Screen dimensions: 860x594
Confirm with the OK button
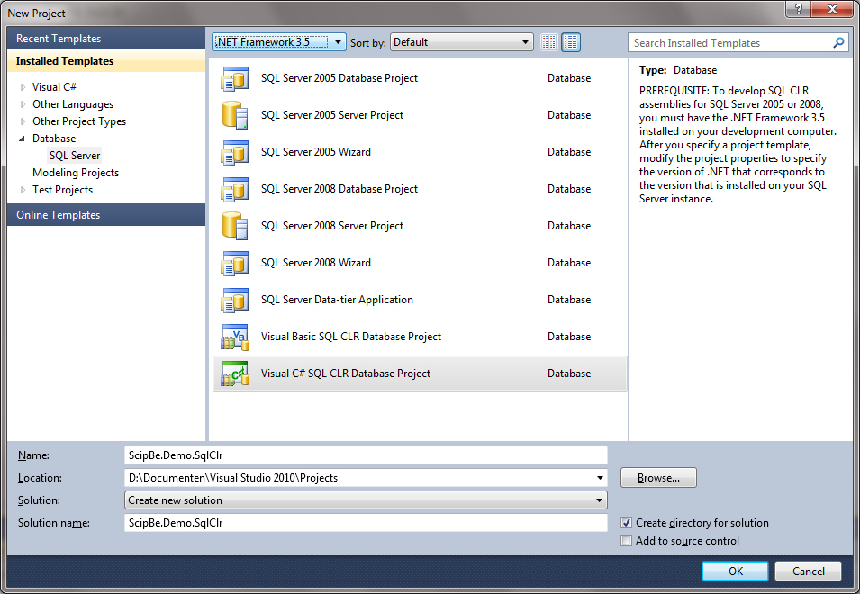736,571
